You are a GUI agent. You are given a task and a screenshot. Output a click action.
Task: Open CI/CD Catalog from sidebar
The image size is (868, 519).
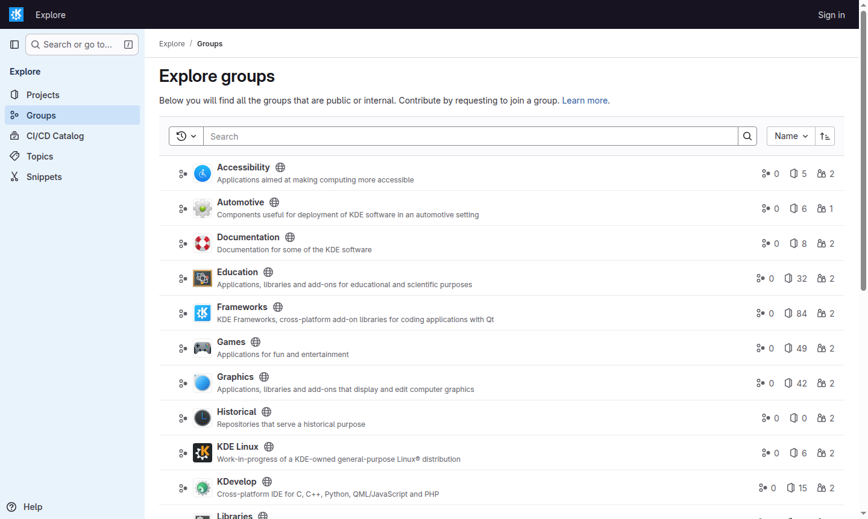[x=55, y=136]
